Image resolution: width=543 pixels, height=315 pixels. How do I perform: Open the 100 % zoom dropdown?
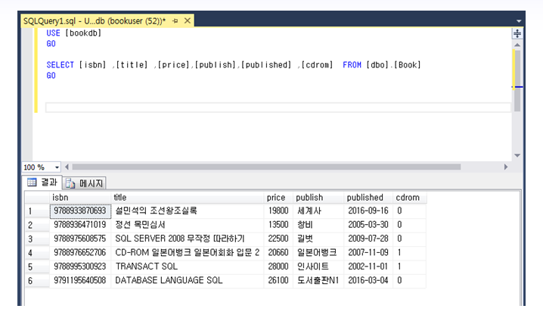pos(57,167)
